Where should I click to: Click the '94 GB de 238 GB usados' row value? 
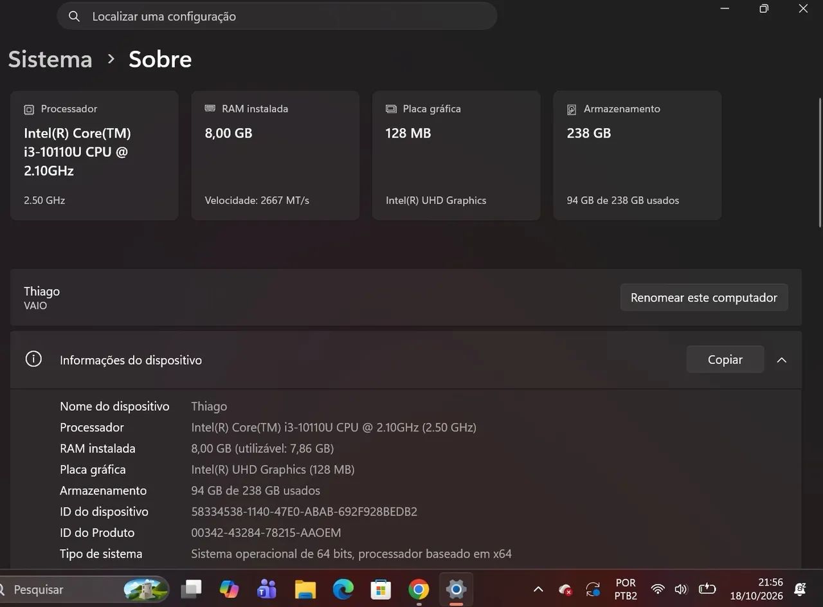255,491
